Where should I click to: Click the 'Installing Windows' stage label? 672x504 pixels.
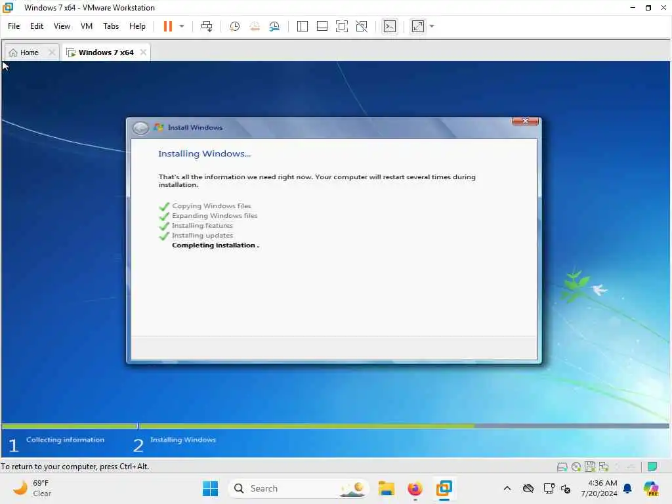point(183,440)
